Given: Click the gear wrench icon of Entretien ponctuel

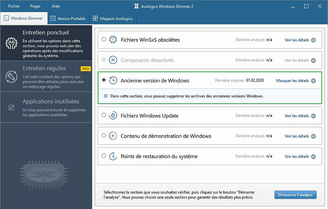Looking at the screenshot, I should click(11, 43).
